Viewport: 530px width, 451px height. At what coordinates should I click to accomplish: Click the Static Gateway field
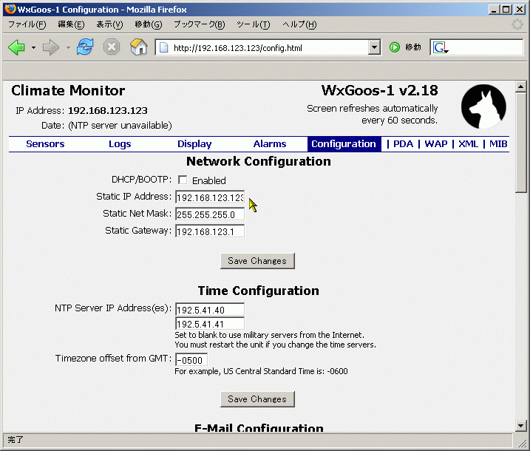(x=210, y=231)
